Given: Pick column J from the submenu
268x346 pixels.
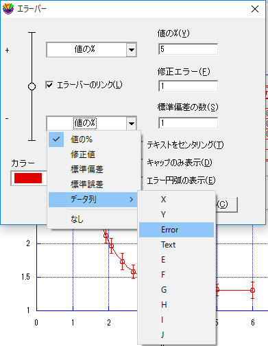Looking at the screenshot, I should coord(176,335).
